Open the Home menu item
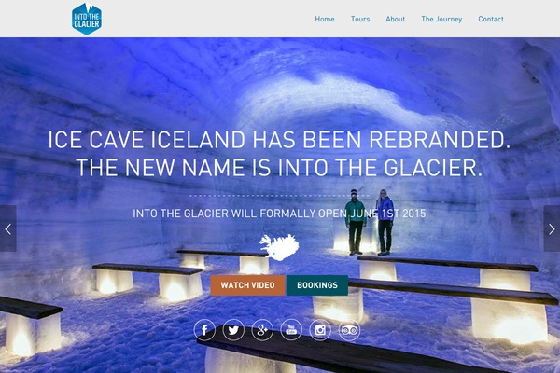Image resolution: width=560 pixels, height=373 pixels. pyautogui.click(x=325, y=19)
